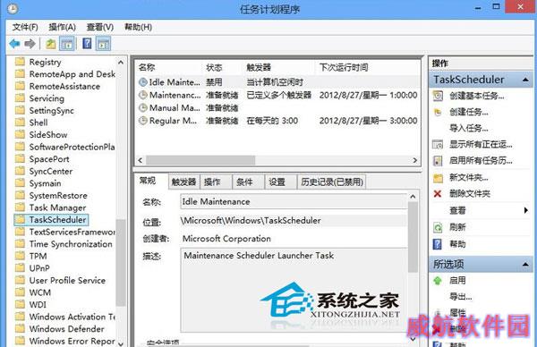Open the 查看(V) menu
The image size is (537, 347).
(100, 27)
